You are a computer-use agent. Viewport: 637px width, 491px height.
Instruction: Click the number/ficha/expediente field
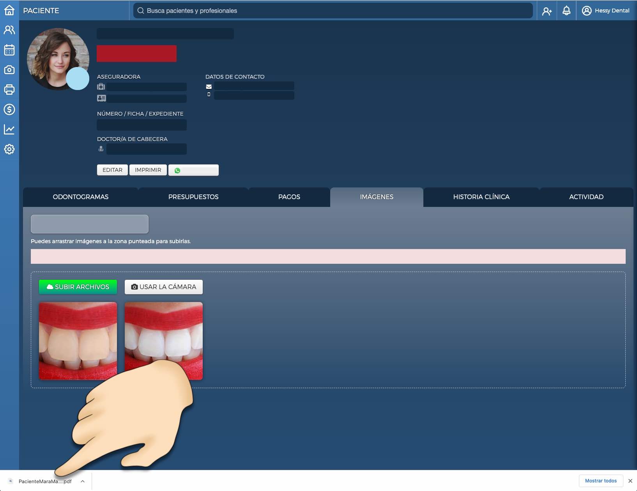click(x=142, y=125)
